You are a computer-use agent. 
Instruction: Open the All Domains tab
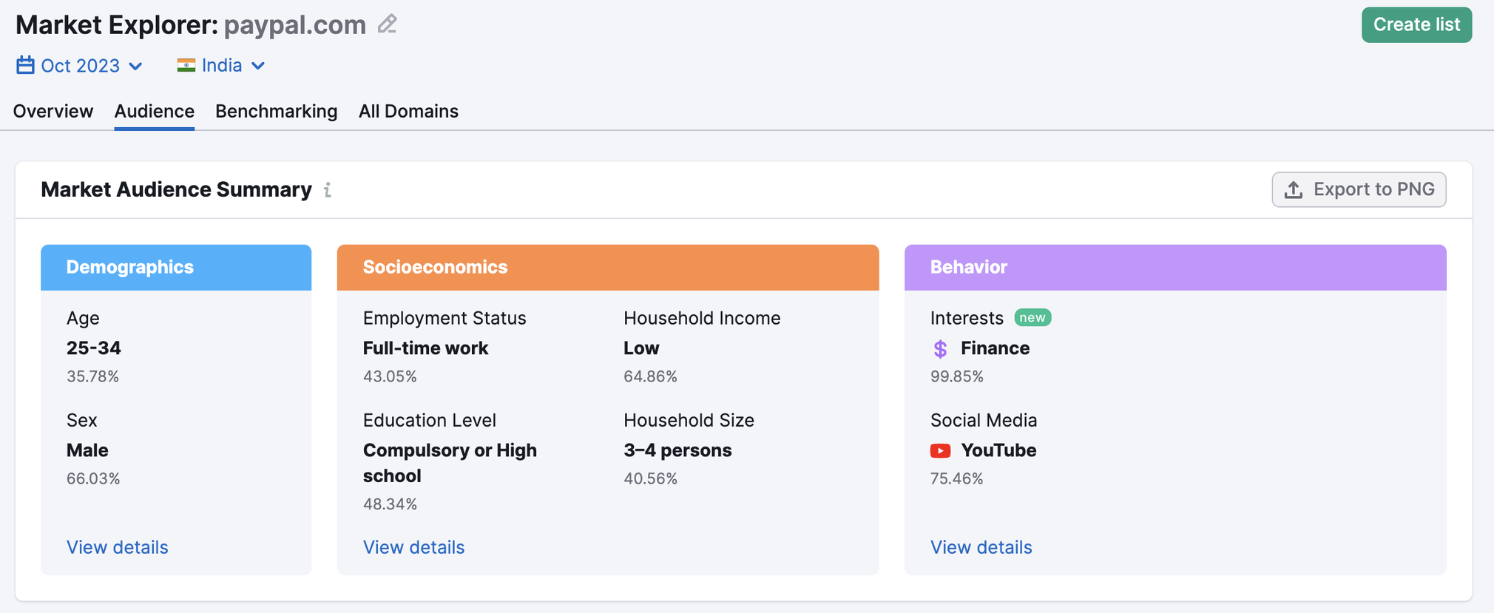tap(408, 111)
